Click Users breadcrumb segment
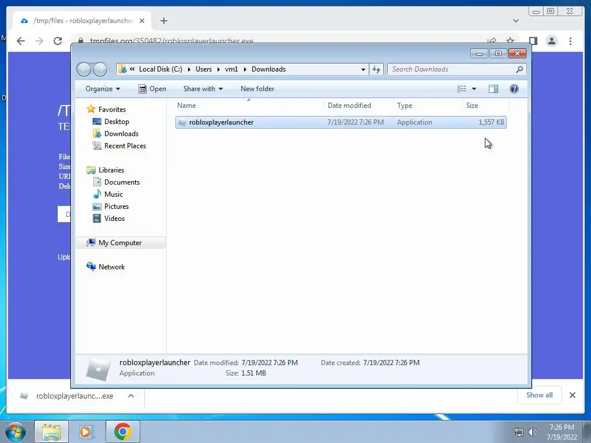This screenshot has height=443, width=591. (204, 69)
